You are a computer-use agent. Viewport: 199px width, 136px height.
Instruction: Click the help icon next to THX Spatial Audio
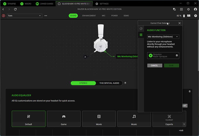click(125, 83)
